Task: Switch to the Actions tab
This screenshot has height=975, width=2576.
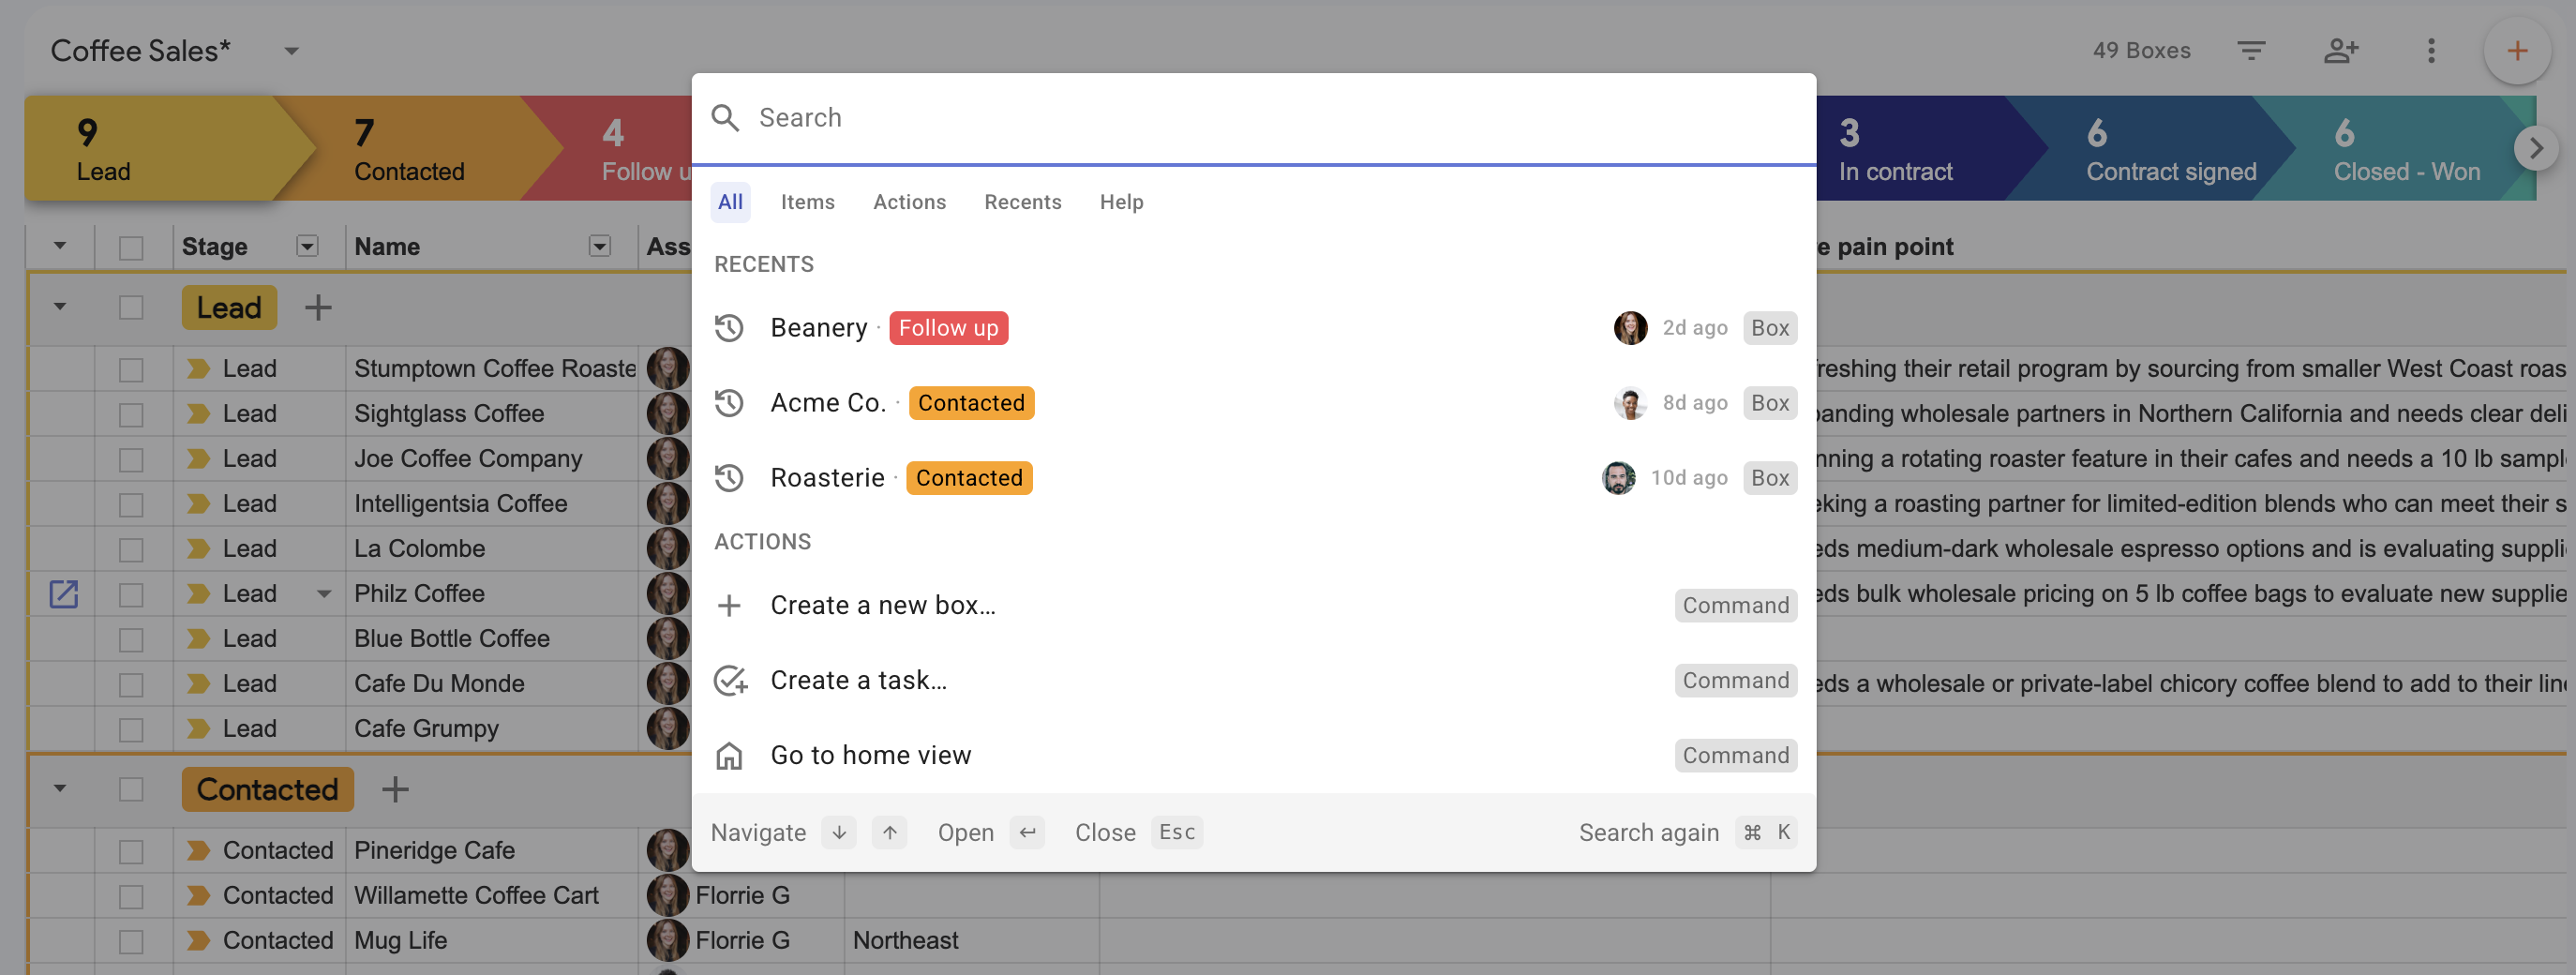Action: tap(909, 202)
